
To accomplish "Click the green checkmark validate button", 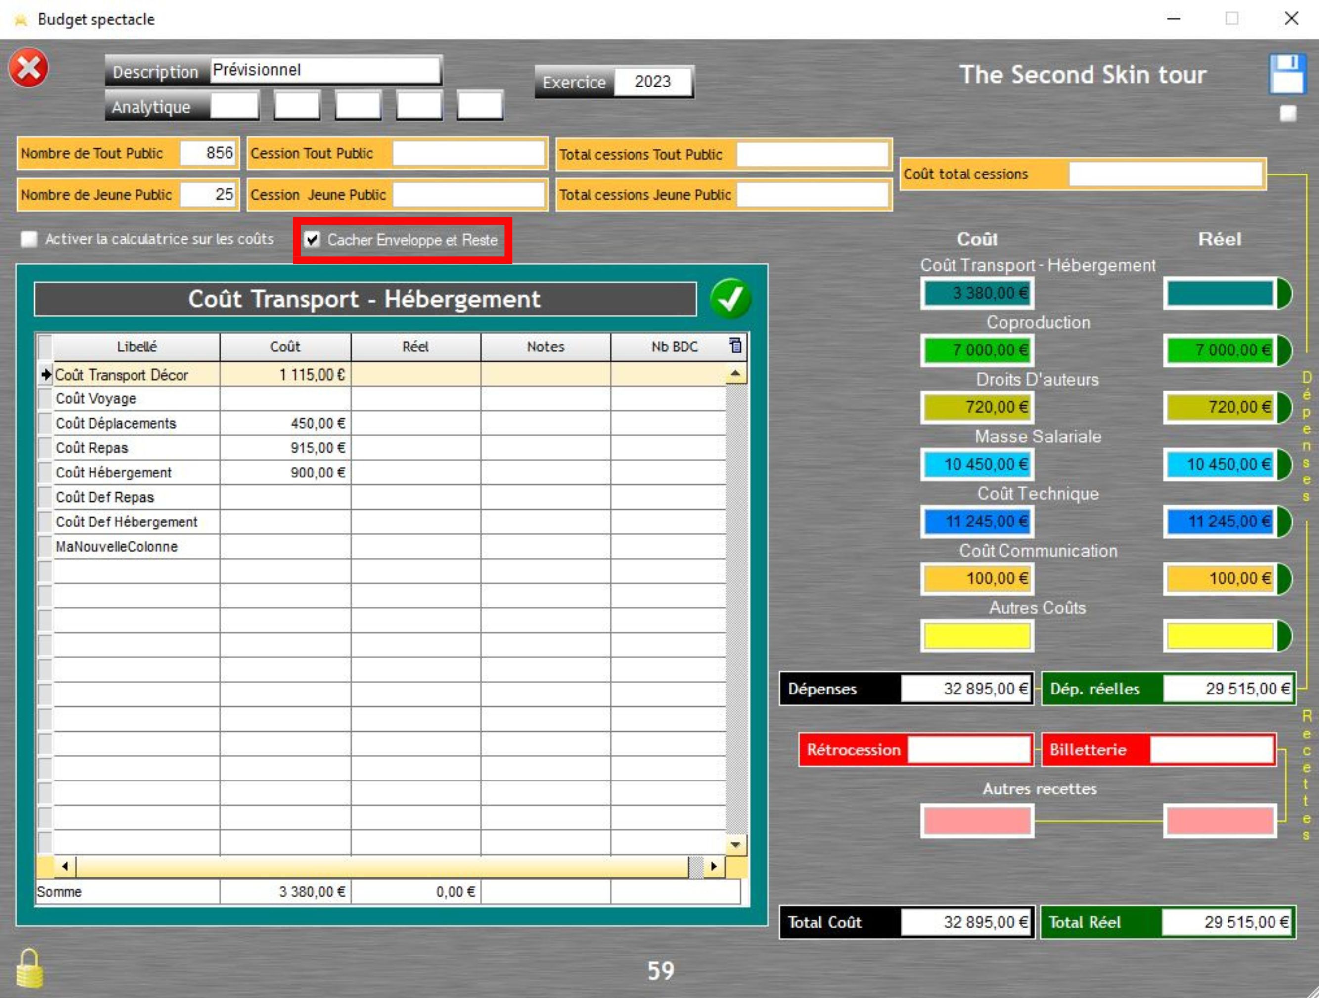I will (x=730, y=299).
